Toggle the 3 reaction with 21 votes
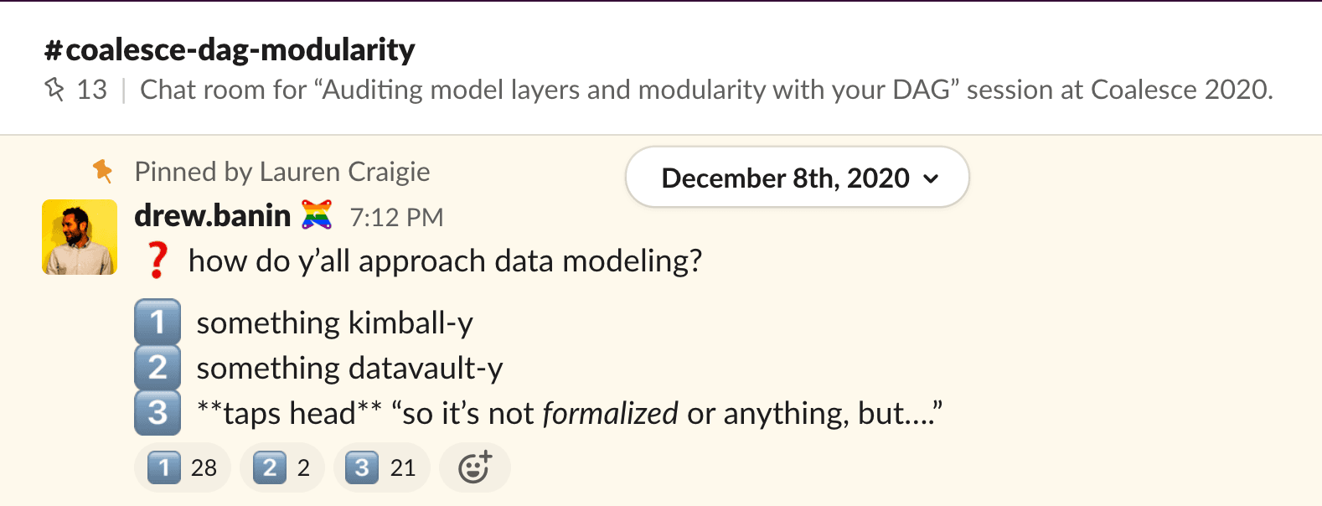 pos(381,467)
